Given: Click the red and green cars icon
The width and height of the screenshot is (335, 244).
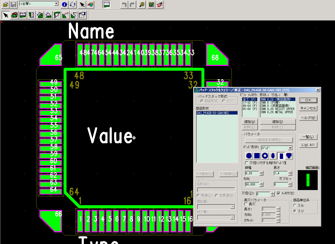Looking at the screenshot, I should [x=14, y=15].
